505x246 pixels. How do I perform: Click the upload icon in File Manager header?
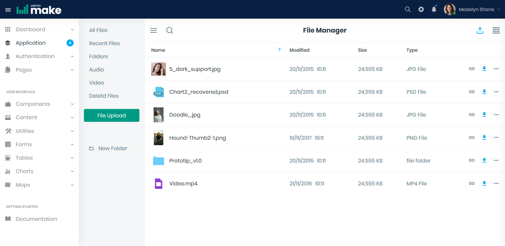480,30
